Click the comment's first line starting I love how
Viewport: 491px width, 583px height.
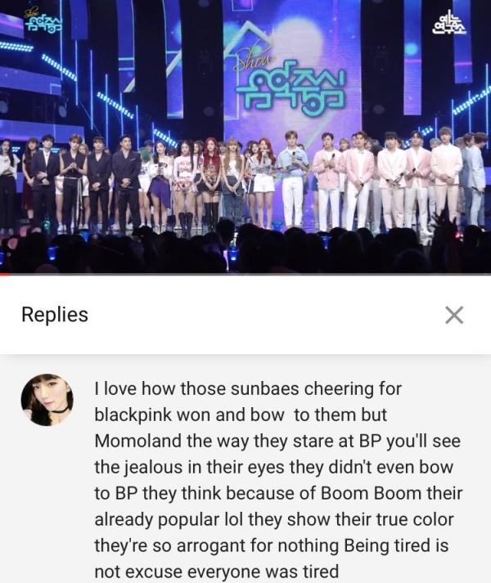coord(248,389)
